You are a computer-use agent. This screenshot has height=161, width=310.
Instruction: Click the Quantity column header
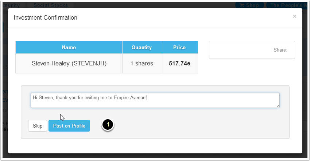(x=142, y=47)
